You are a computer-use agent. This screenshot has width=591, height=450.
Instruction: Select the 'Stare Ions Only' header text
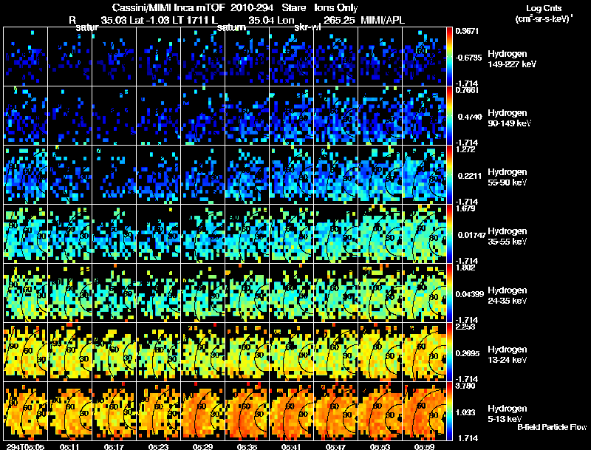pos(320,7)
